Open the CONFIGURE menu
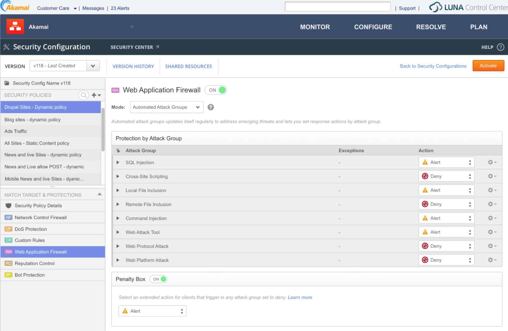This screenshot has height=331, width=508. click(x=373, y=27)
